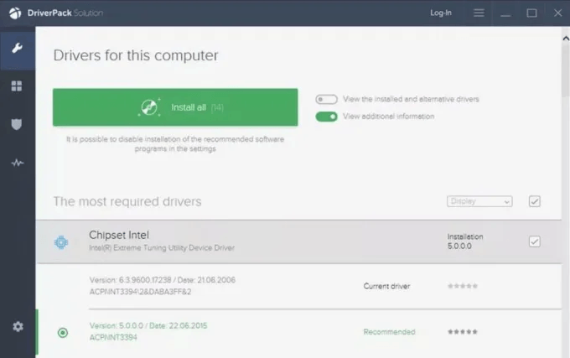Disable View additional information switch
570x358 pixels.
coord(326,117)
